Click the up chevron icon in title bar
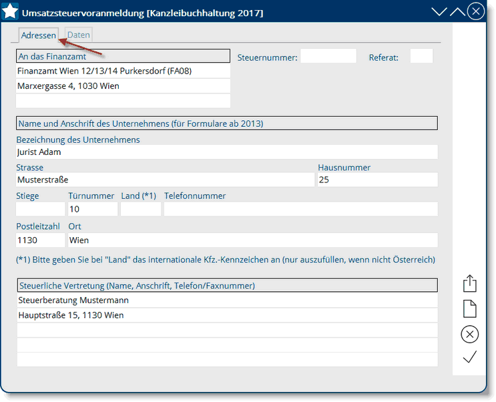 click(x=457, y=12)
